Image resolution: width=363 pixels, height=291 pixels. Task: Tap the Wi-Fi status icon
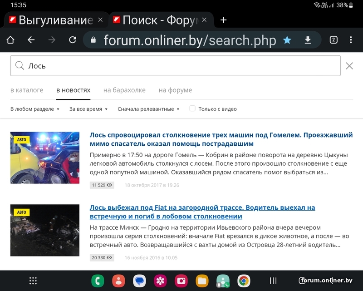pos(317,5)
